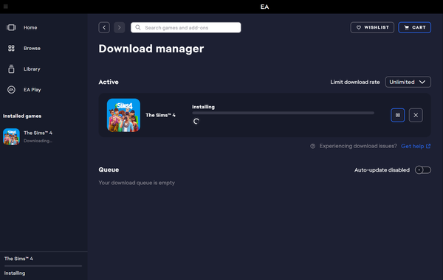This screenshot has height=280, width=443.
Task: Toggle the Auto-update switch
Action: click(422, 170)
